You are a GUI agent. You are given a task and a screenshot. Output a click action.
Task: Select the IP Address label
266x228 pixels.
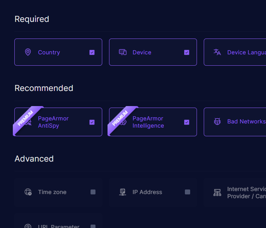pos(147,192)
